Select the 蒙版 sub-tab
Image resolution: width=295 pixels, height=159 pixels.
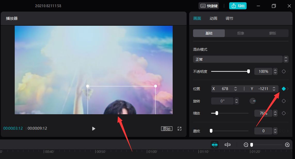[273, 33]
